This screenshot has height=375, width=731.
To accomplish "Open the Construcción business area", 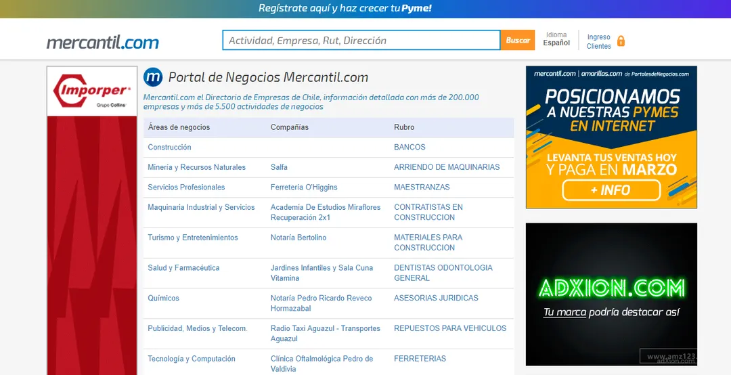I will (169, 147).
